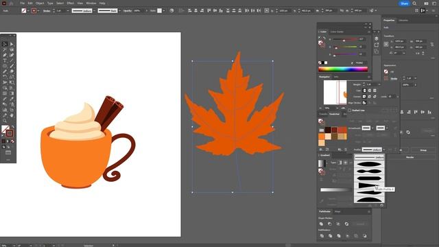Open the end Arrowheads dropdown

pyautogui.click(x=387, y=128)
